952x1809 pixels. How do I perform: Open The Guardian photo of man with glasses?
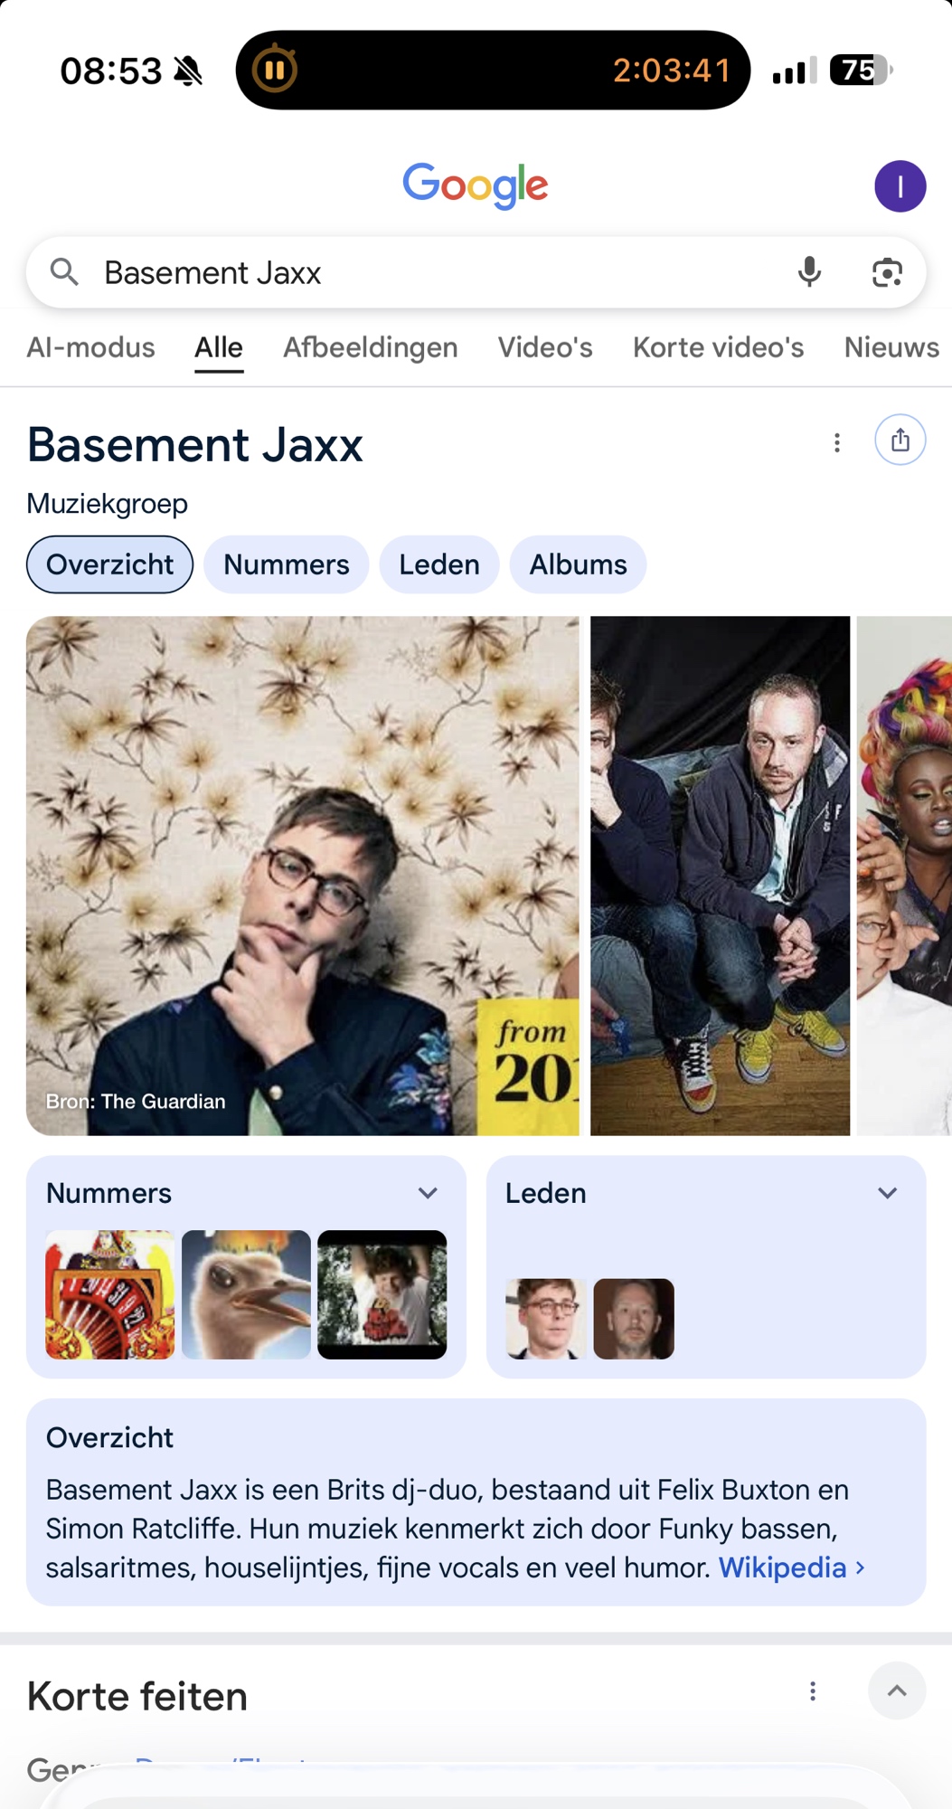[303, 876]
